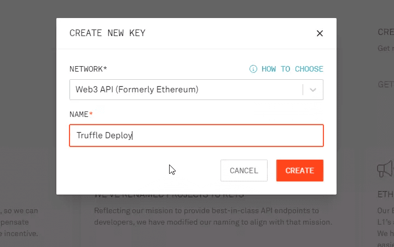
Task: Open the Network selection combo box
Action: point(196,90)
